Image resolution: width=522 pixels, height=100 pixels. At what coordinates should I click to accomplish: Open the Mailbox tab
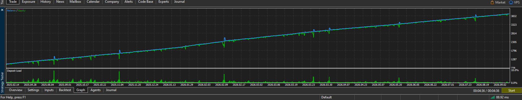point(75,2)
